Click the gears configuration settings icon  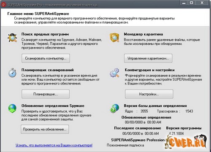(114, 73)
